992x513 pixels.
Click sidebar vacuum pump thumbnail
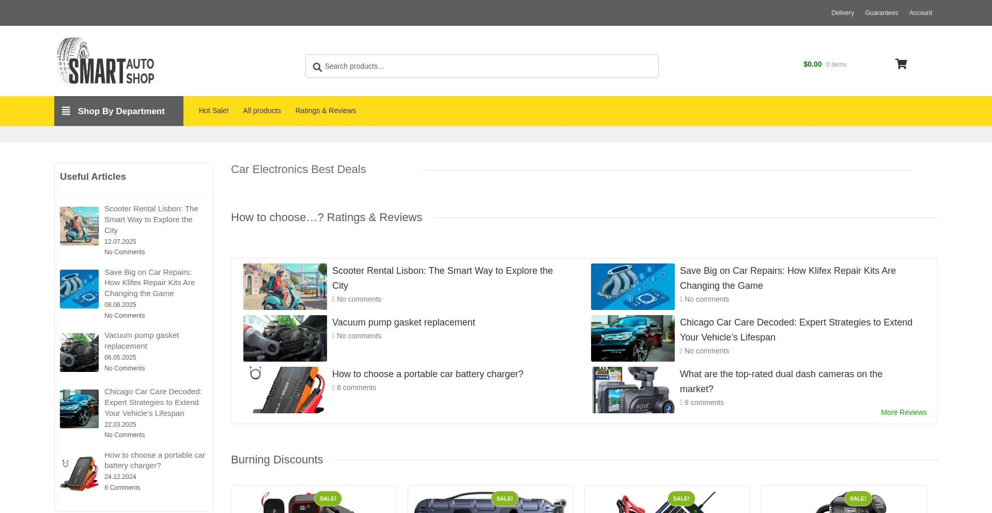79,352
